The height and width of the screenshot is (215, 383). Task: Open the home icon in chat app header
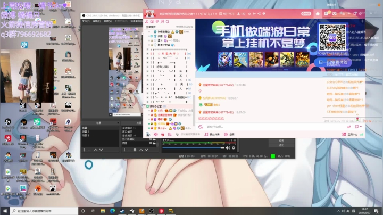(318, 14)
